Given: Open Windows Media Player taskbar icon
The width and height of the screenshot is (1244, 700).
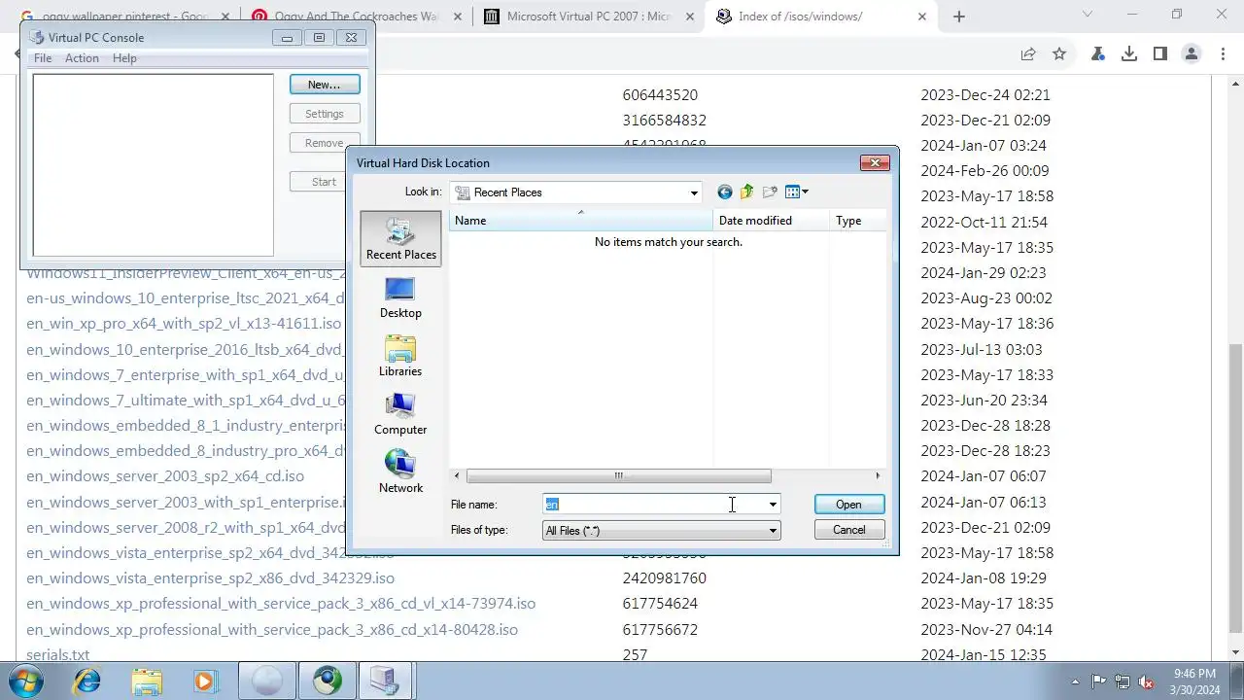Looking at the screenshot, I should tap(205, 681).
